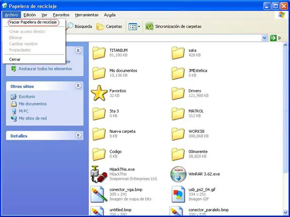Screen dimensions: 290x217
Task: Open the Ver menu
Action: (x=44, y=15)
